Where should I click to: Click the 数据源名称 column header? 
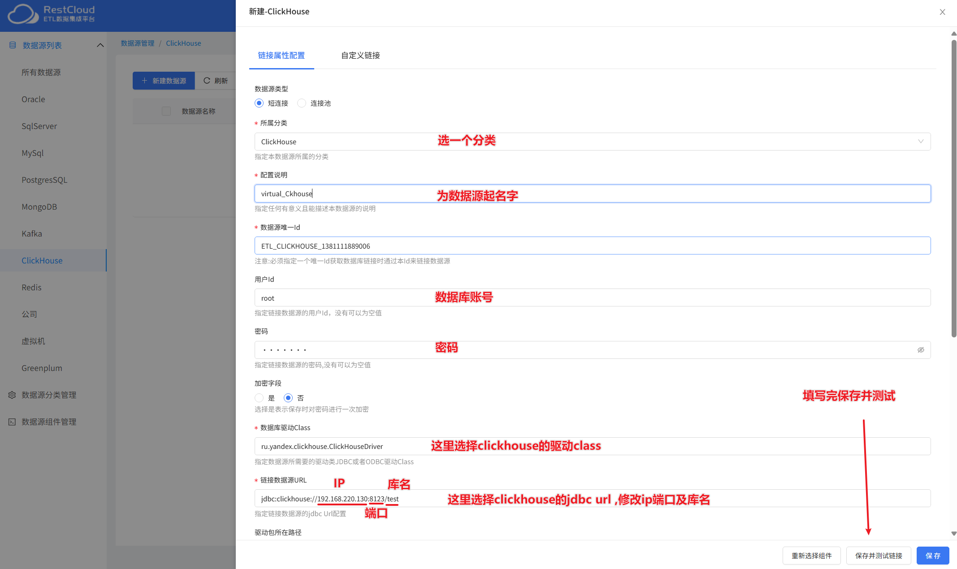[x=199, y=111]
